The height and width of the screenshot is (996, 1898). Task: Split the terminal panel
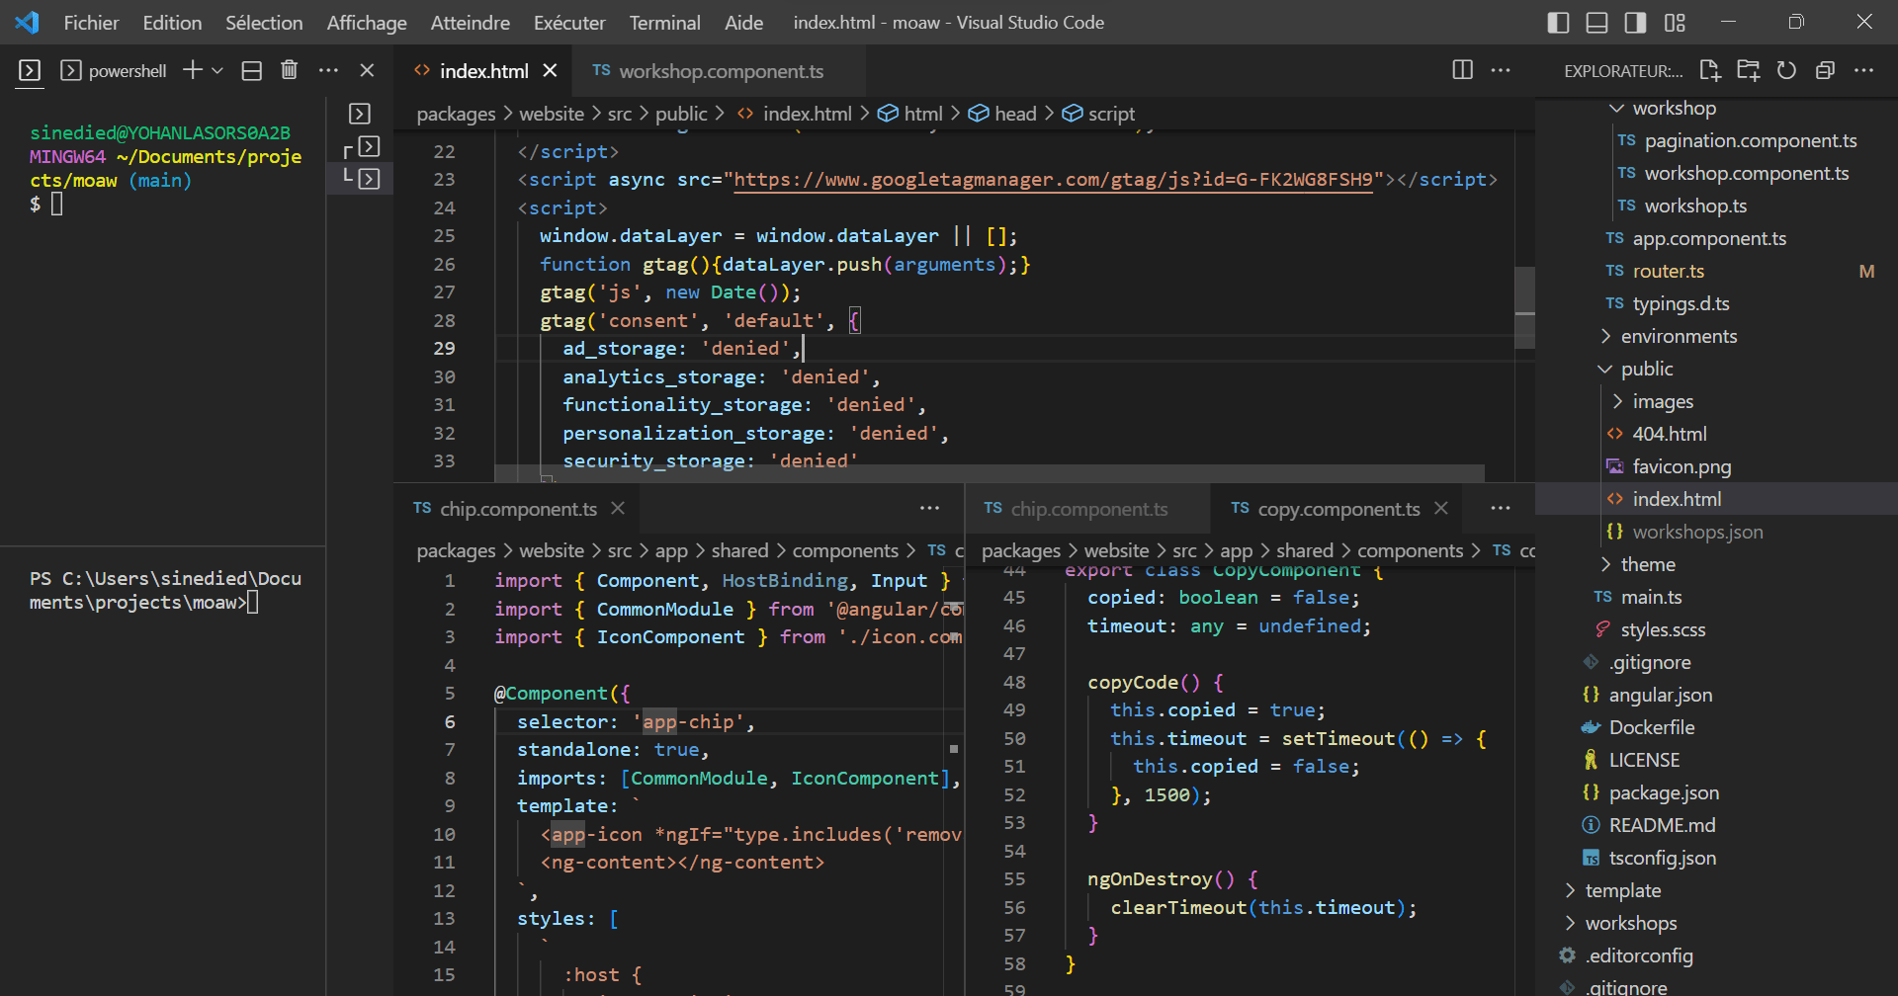[x=252, y=70]
